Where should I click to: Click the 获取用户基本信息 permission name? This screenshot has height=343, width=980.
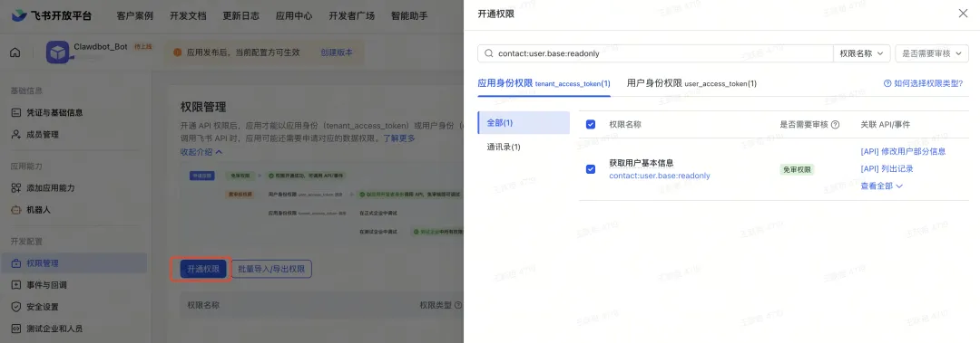[642, 164]
